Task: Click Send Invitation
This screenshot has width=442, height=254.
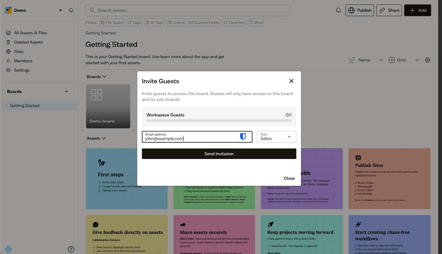Action: 219,154
